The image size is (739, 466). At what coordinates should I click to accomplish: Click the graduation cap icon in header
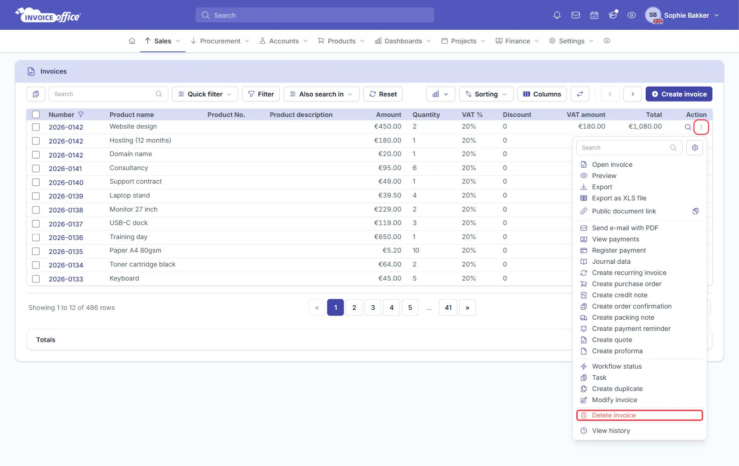[613, 15]
